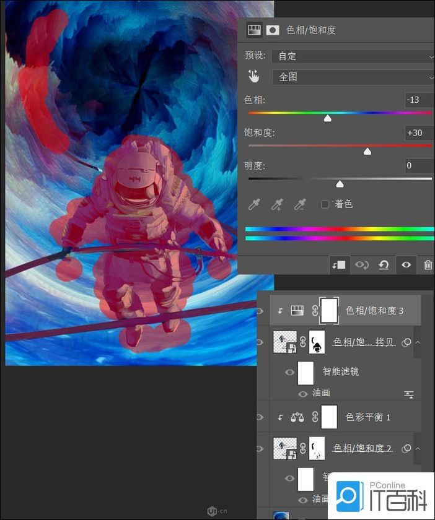This screenshot has width=435, height=520.
Task: Click smart object thumbnail of 色相/饱... 拷贝 layer
Action: 284,342
